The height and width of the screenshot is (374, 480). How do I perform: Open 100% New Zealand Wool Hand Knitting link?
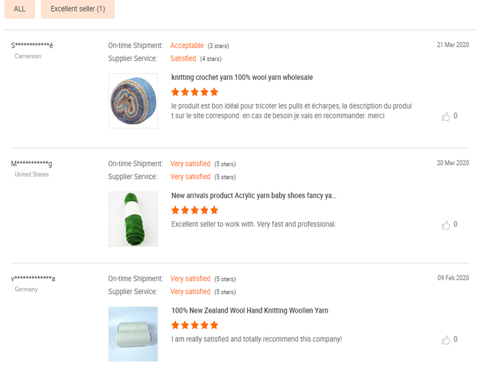tap(250, 311)
